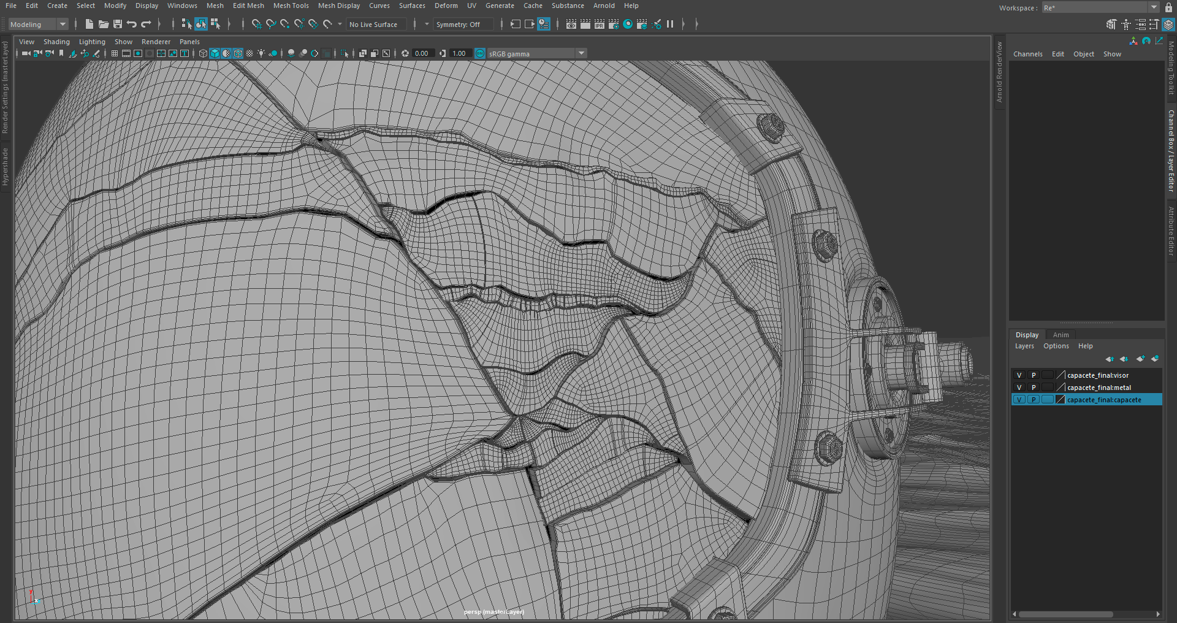Image resolution: width=1177 pixels, height=623 pixels.
Task: Toggle the color management ON button
Action: tap(480, 53)
